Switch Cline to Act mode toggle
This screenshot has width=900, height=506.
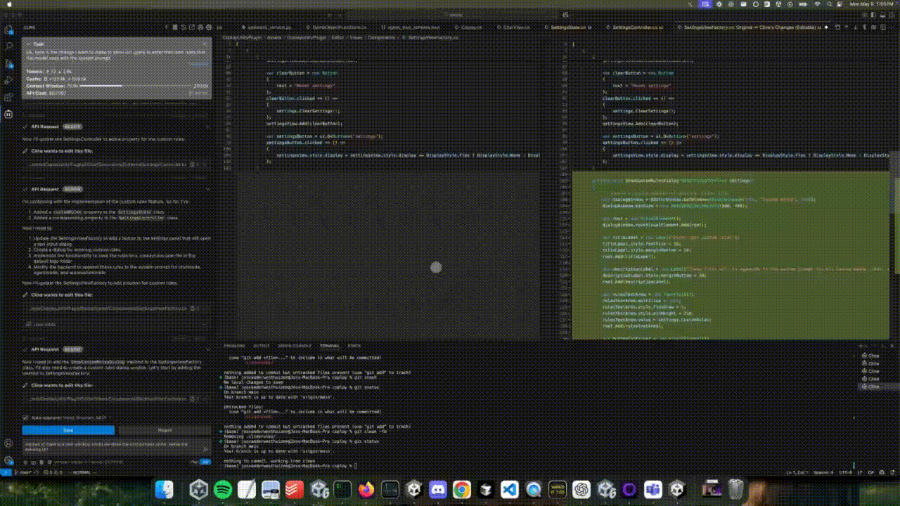pos(205,462)
